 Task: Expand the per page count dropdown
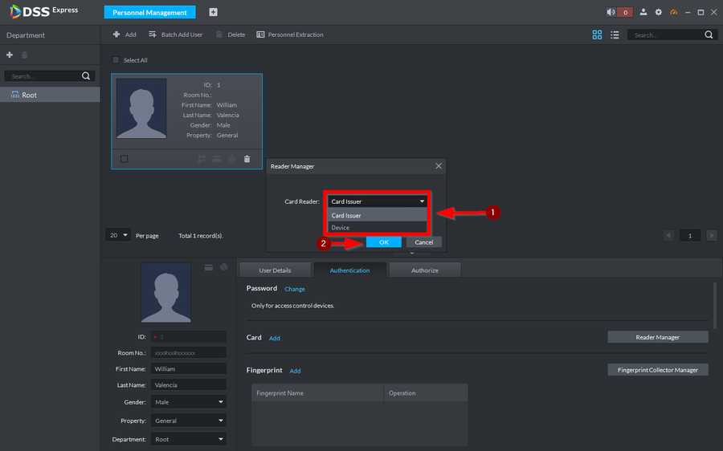(118, 235)
